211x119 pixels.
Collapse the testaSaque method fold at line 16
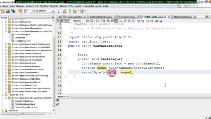[x=65, y=59]
